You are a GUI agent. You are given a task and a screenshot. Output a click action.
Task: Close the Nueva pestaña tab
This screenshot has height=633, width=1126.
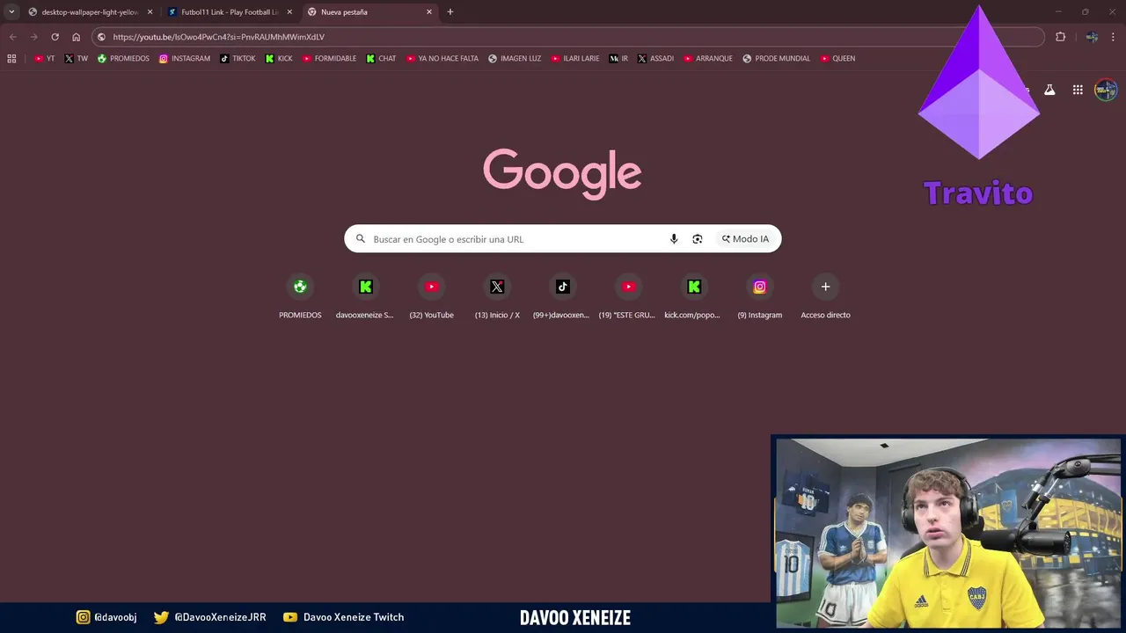tap(429, 12)
